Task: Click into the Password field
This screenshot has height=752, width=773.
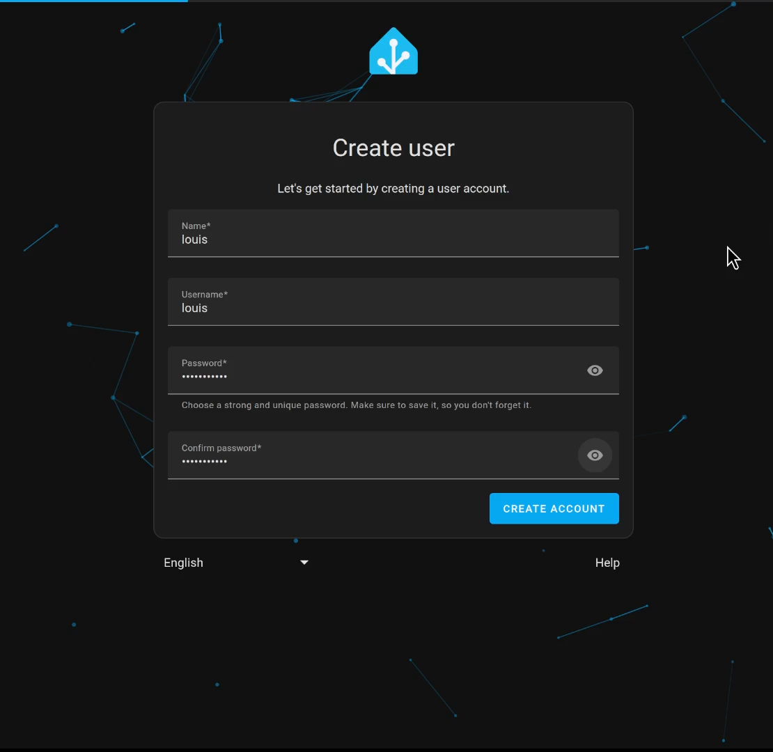Action: tap(393, 370)
